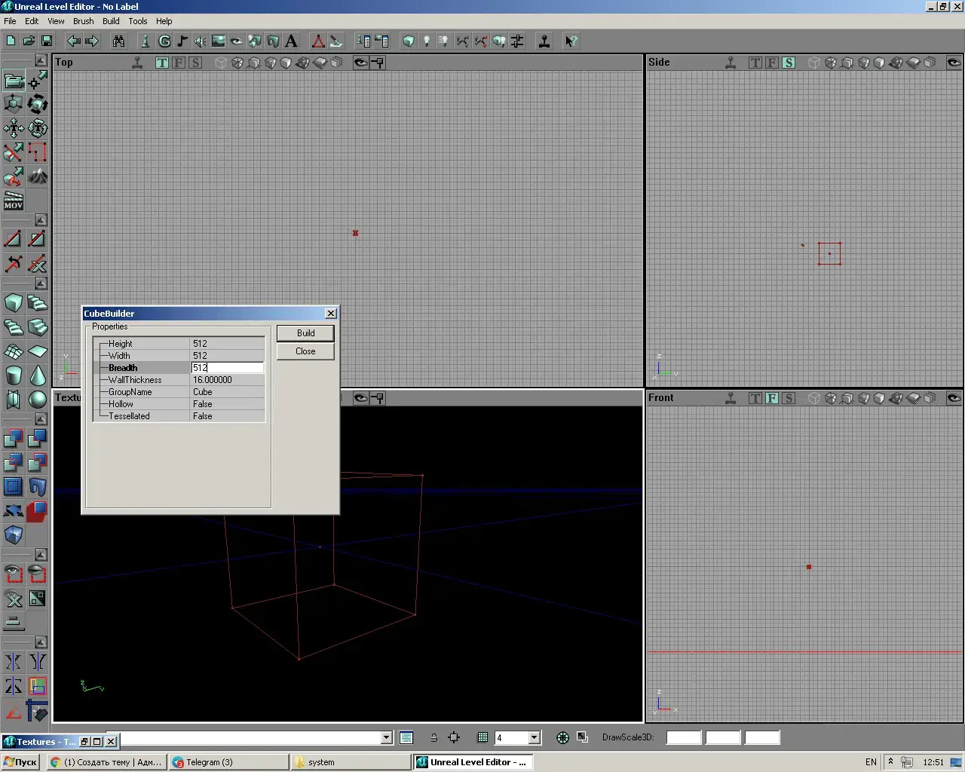Collapse the actor visibility group arrow
Viewport: 965px width, 772px height.
pos(41,555)
